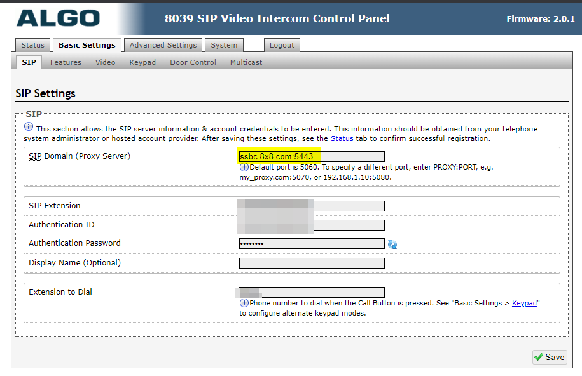Click the SIP Settings heading

pos(45,93)
